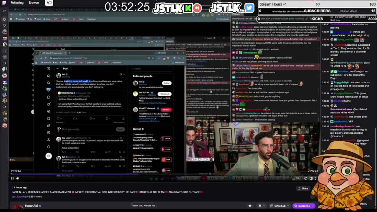Open Profile in the streamed X sidebar
The image size is (377, 212).
[49, 140]
